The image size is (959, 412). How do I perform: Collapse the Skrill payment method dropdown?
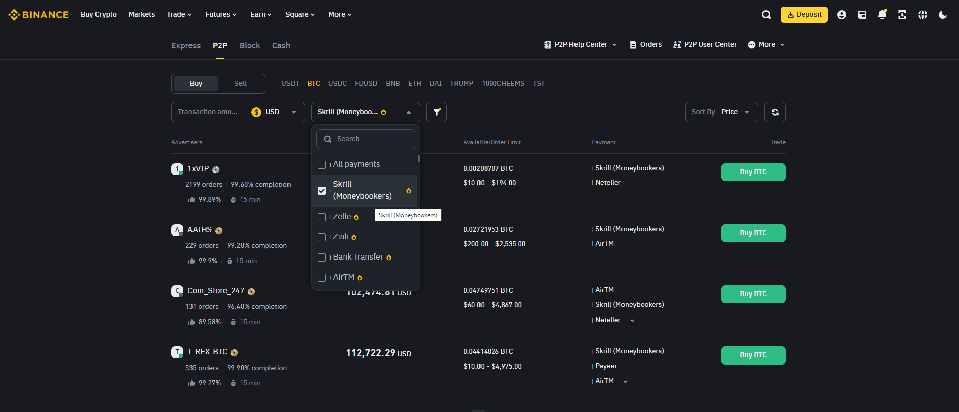click(366, 112)
